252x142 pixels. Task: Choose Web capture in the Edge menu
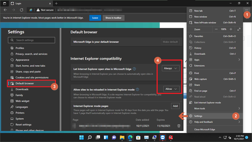pos(215,79)
